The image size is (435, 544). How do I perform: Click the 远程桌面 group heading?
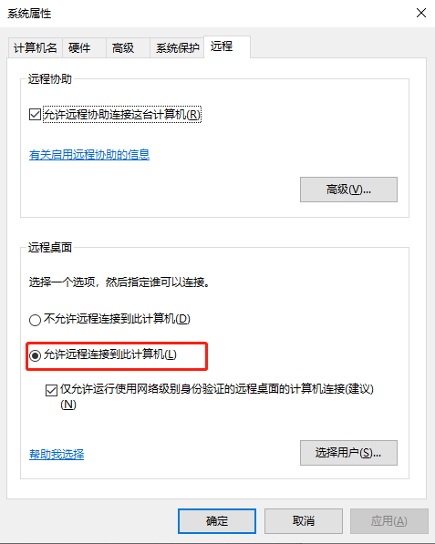(50, 247)
